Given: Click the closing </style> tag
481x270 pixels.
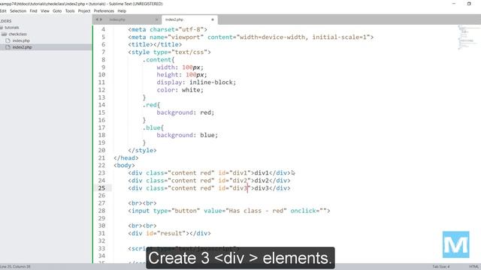Looking at the screenshot, I should click(x=142, y=150).
